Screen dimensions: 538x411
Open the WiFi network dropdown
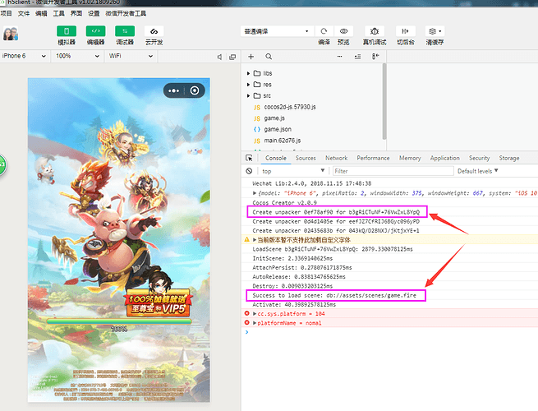click(x=131, y=56)
